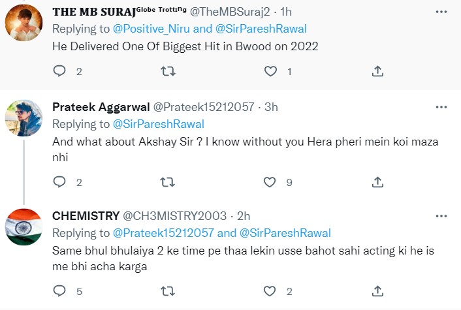Like THE MB SURAJ's tweet
Image resolution: width=461 pixels, height=310 pixels.
tap(271, 70)
